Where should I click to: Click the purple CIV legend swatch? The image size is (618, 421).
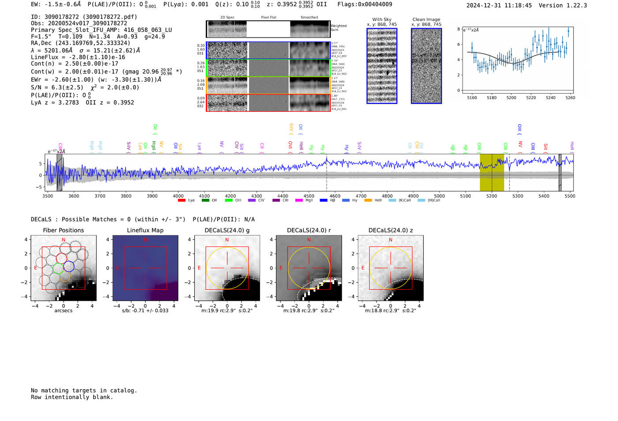click(252, 200)
